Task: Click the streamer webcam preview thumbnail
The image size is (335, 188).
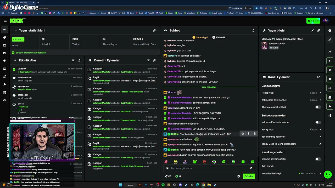Action: click(x=42, y=142)
